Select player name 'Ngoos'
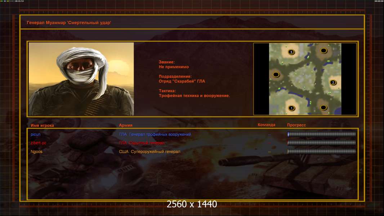Image resolution: width=384 pixels, height=216 pixels. click(36, 152)
